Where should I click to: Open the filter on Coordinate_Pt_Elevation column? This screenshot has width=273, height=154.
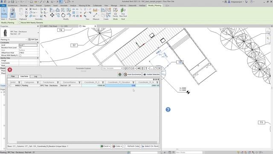[134, 83]
